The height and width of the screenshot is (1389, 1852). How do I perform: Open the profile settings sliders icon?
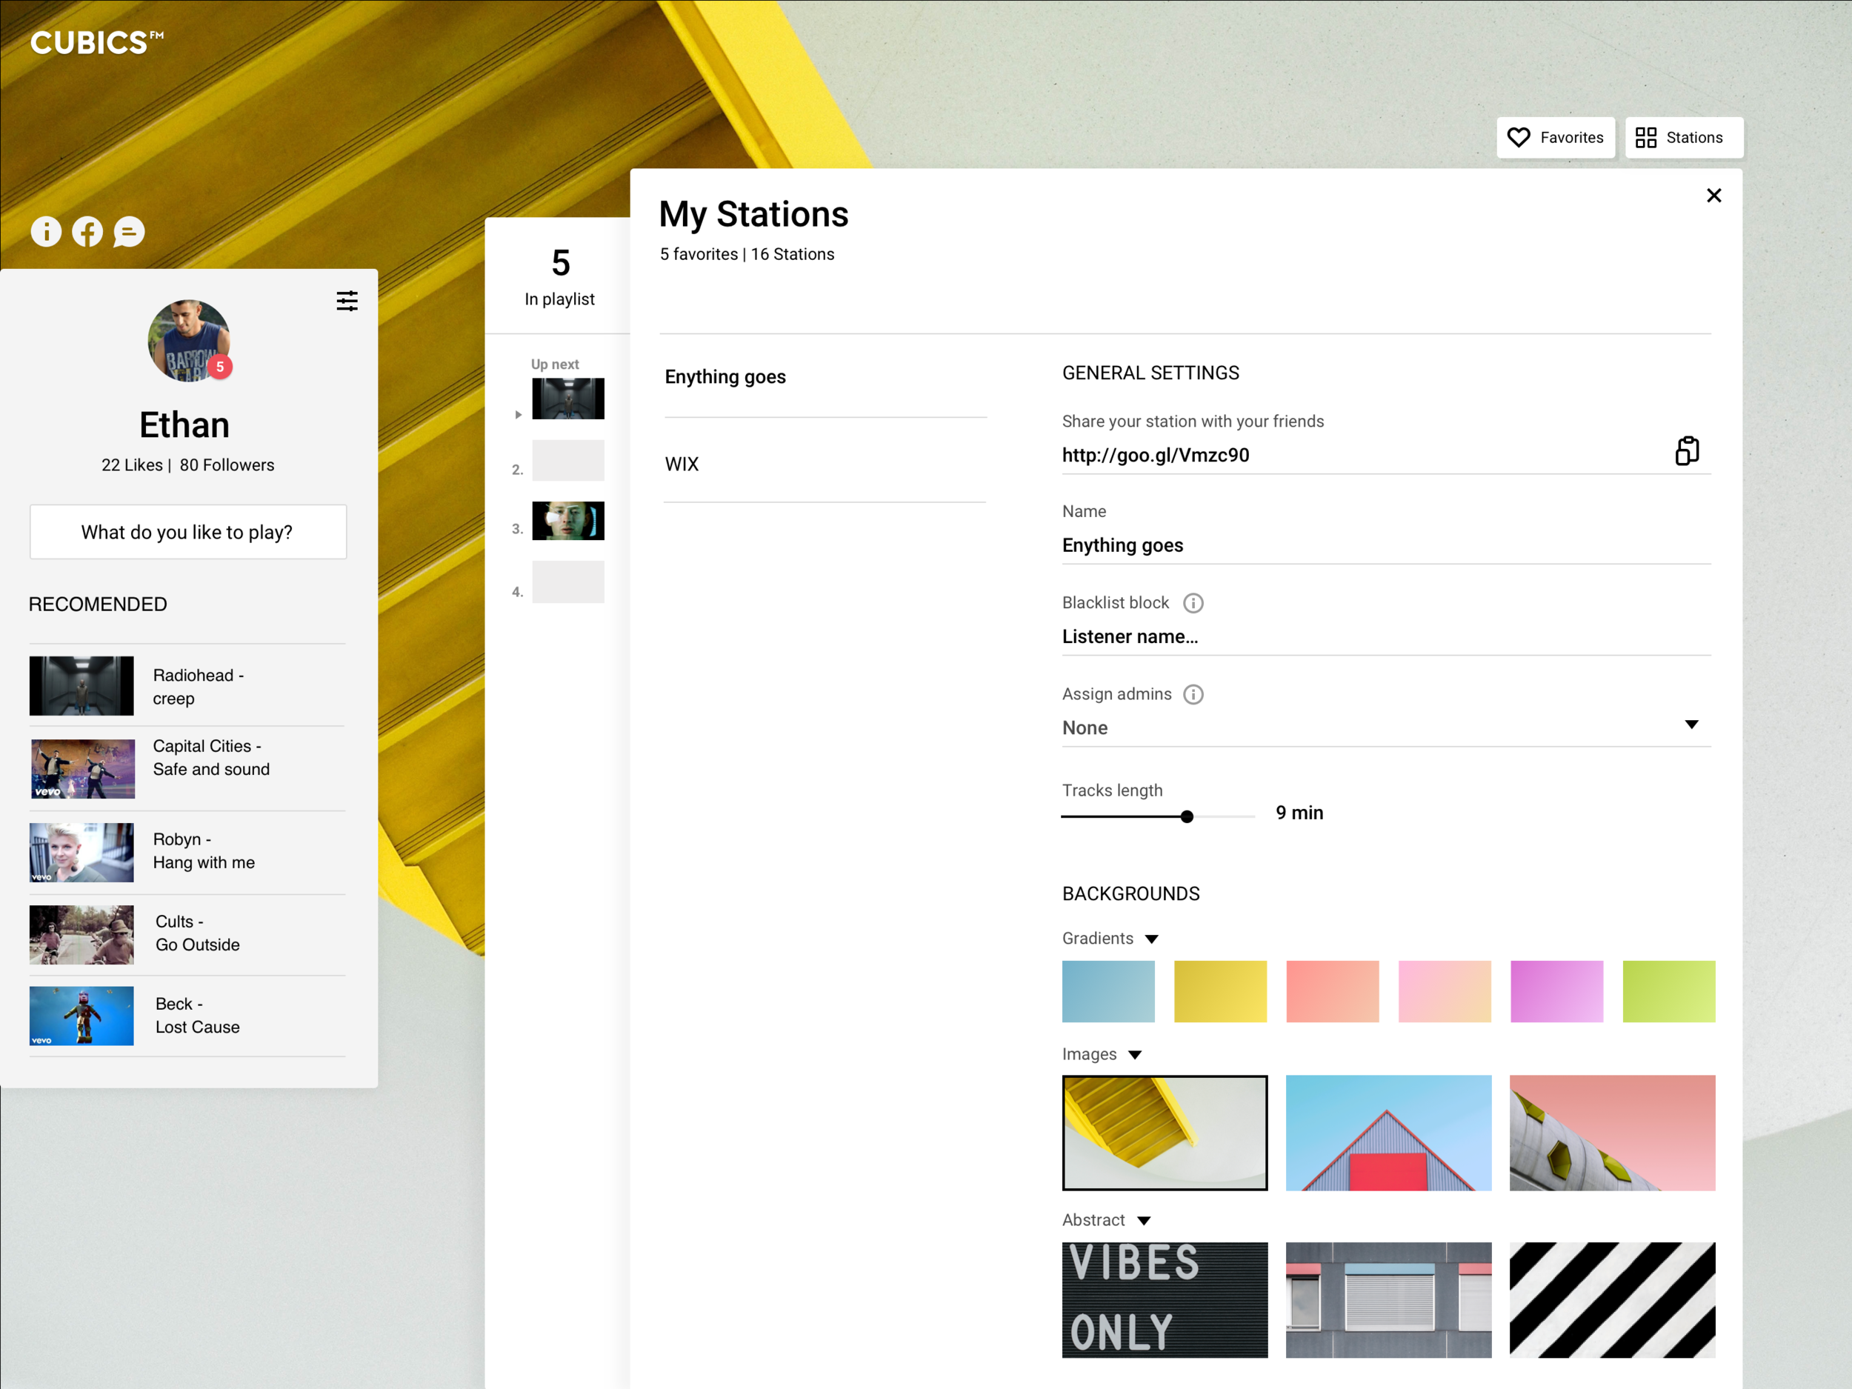pos(347,301)
